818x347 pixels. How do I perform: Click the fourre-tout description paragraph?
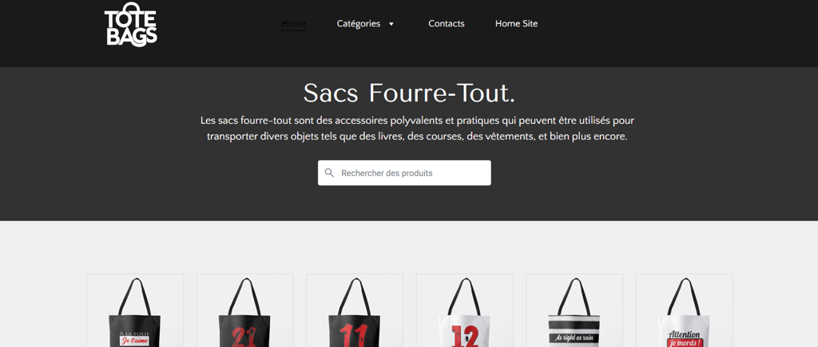(417, 129)
